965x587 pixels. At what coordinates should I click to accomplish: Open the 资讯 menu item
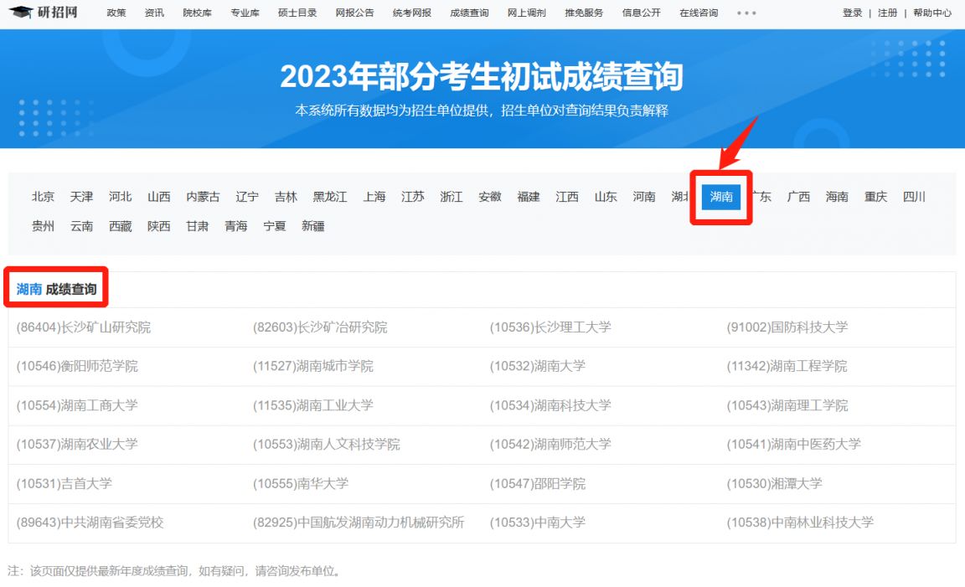[154, 13]
